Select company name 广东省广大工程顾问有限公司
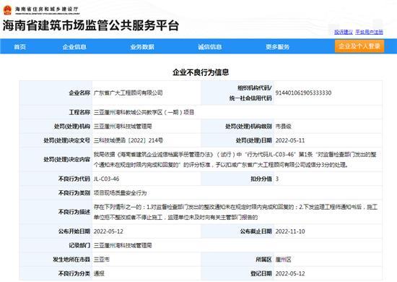The image size is (397, 282). (x=128, y=93)
